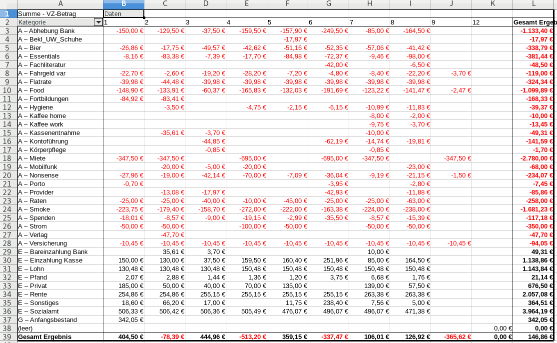Select the E – Sozialamt category cell
557x343 pixels.
60,311
